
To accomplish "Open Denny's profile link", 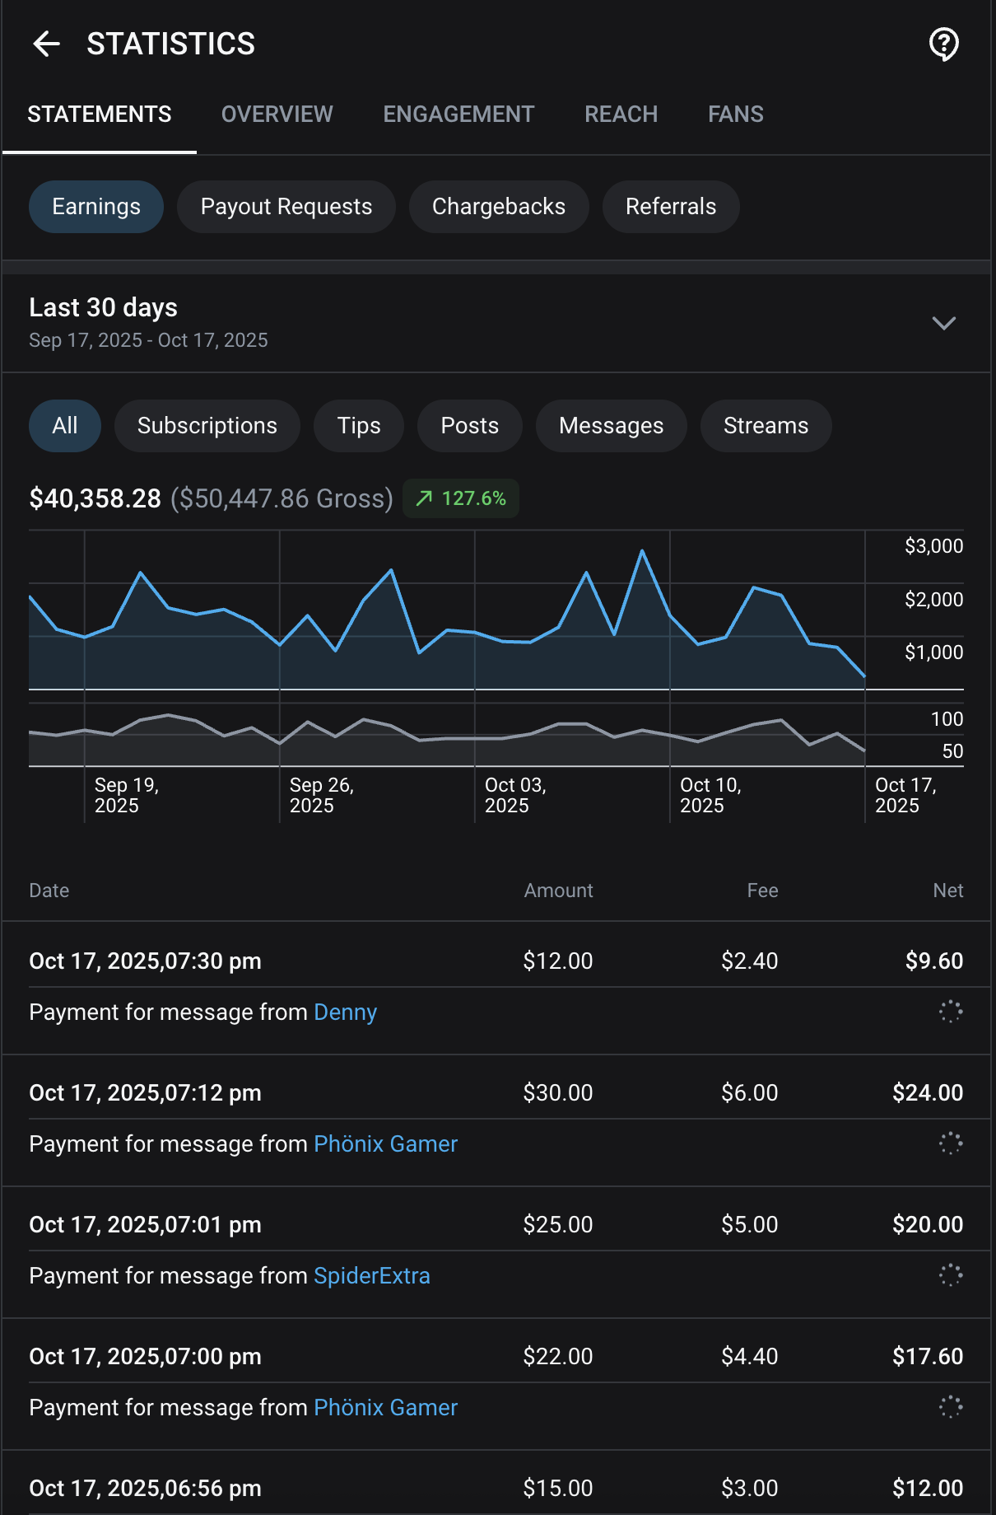I will pos(345,1012).
